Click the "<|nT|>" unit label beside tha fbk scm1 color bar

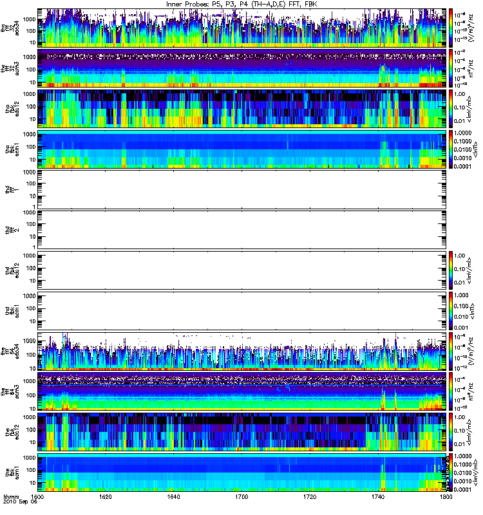tap(475, 150)
